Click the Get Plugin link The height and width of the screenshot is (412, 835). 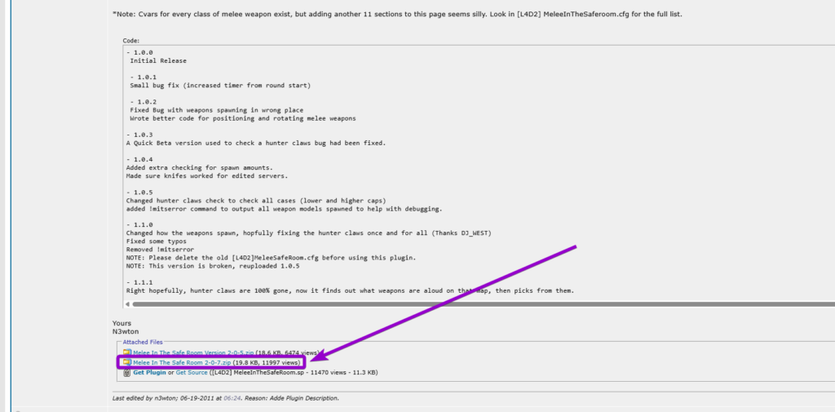(150, 373)
